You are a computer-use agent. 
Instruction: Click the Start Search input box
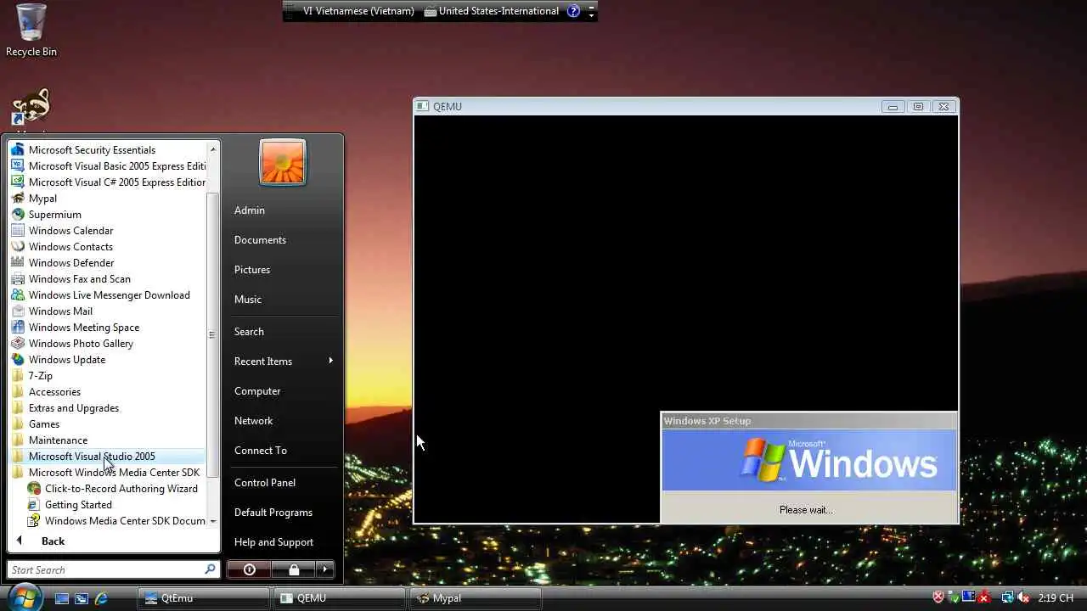[x=113, y=569]
